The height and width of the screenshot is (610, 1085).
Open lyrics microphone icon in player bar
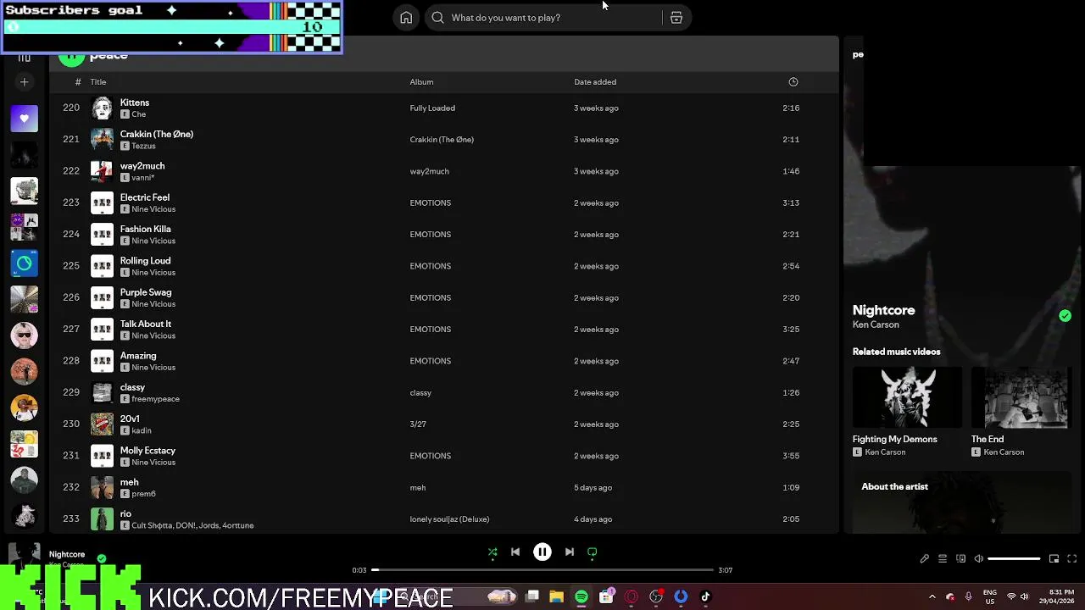[925, 559]
